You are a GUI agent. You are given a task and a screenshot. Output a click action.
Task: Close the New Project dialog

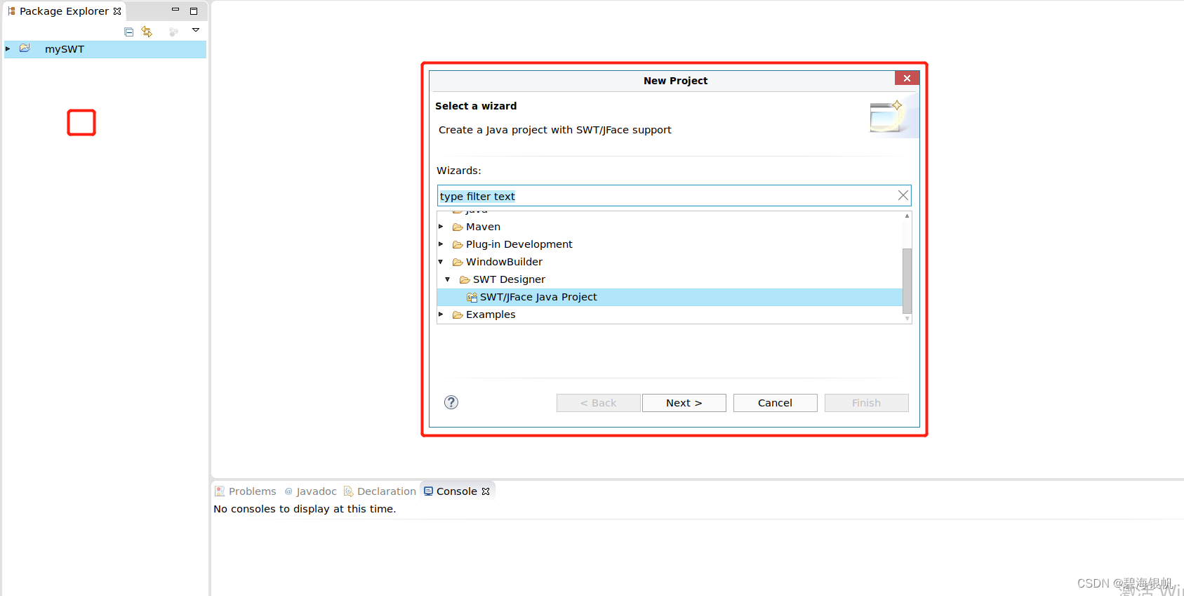pyautogui.click(x=907, y=78)
